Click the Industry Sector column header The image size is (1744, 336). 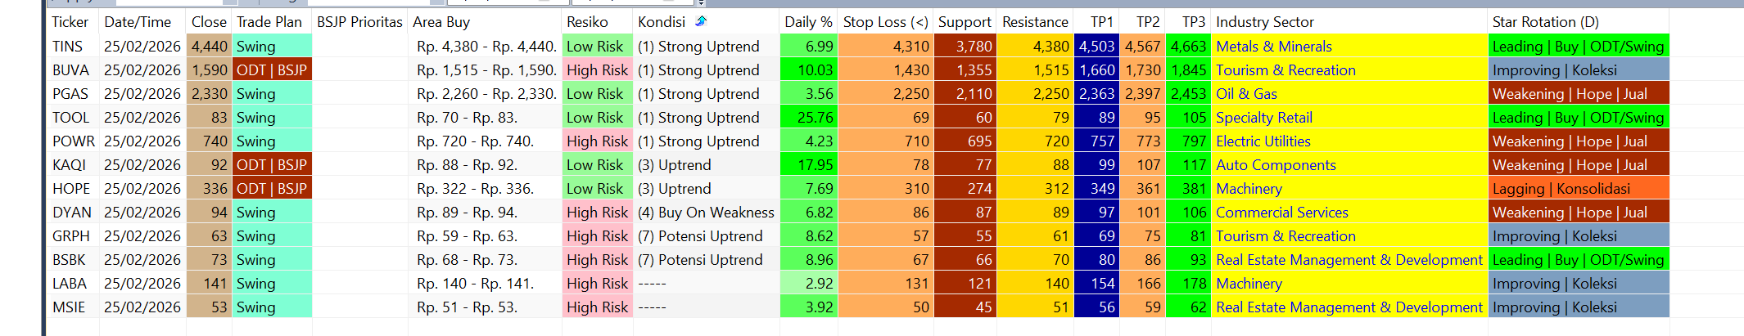(1264, 22)
